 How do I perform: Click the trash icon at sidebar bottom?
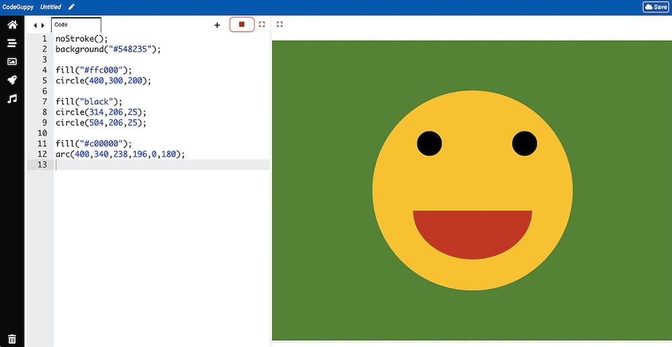tap(12, 339)
